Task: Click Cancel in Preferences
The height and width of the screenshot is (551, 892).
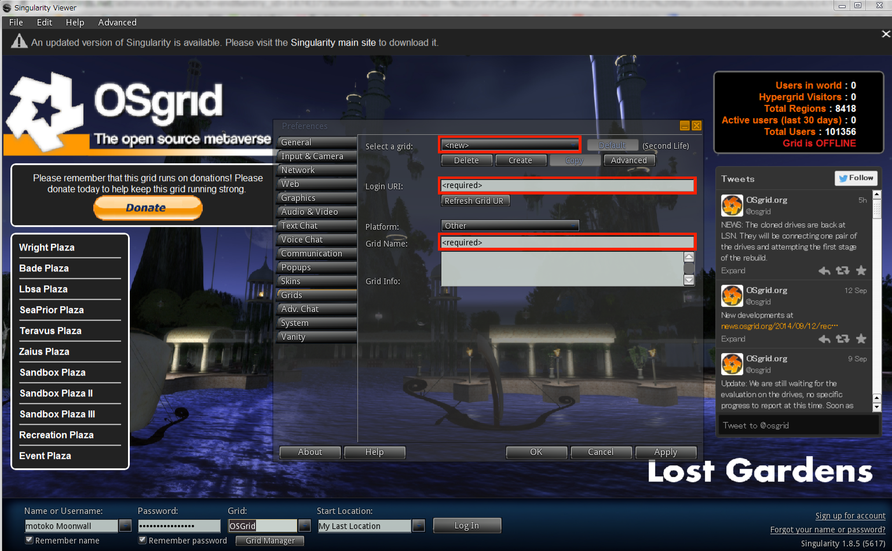Action: point(601,452)
